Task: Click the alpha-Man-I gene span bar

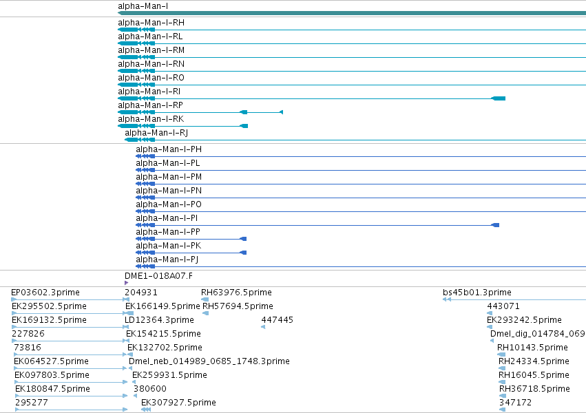Action: pyautogui.click(x=352, y=14)
